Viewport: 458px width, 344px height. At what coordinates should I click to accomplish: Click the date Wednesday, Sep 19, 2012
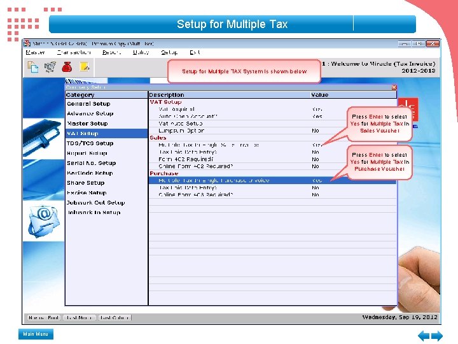coord(400,317)
